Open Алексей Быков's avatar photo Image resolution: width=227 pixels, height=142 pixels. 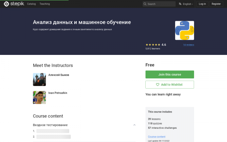pos(39,80)
